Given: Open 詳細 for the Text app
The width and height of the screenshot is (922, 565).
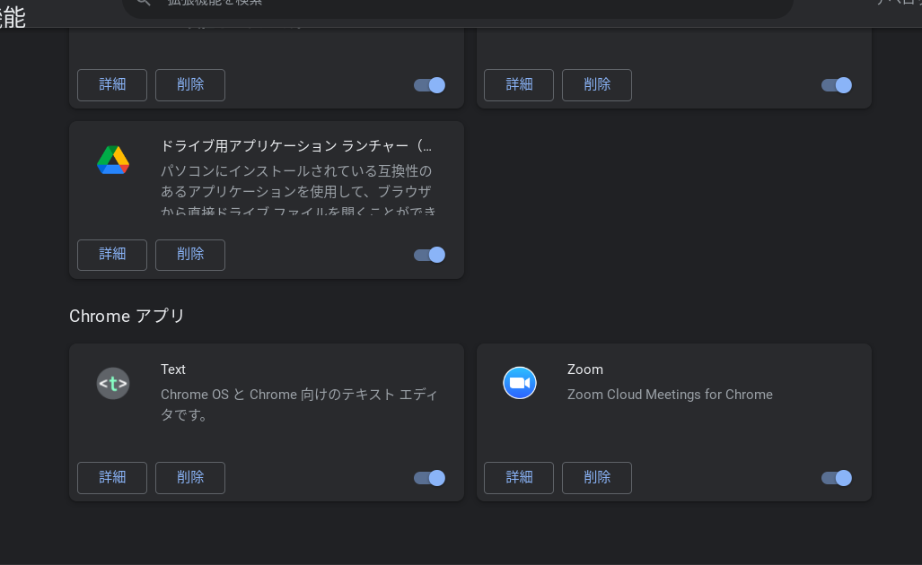Looking at the screenshot, I should (112, 477).
